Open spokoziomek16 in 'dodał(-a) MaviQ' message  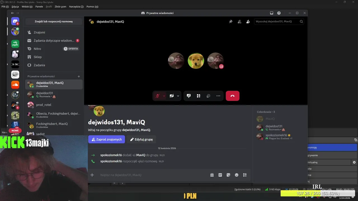(x=111, y=155)
